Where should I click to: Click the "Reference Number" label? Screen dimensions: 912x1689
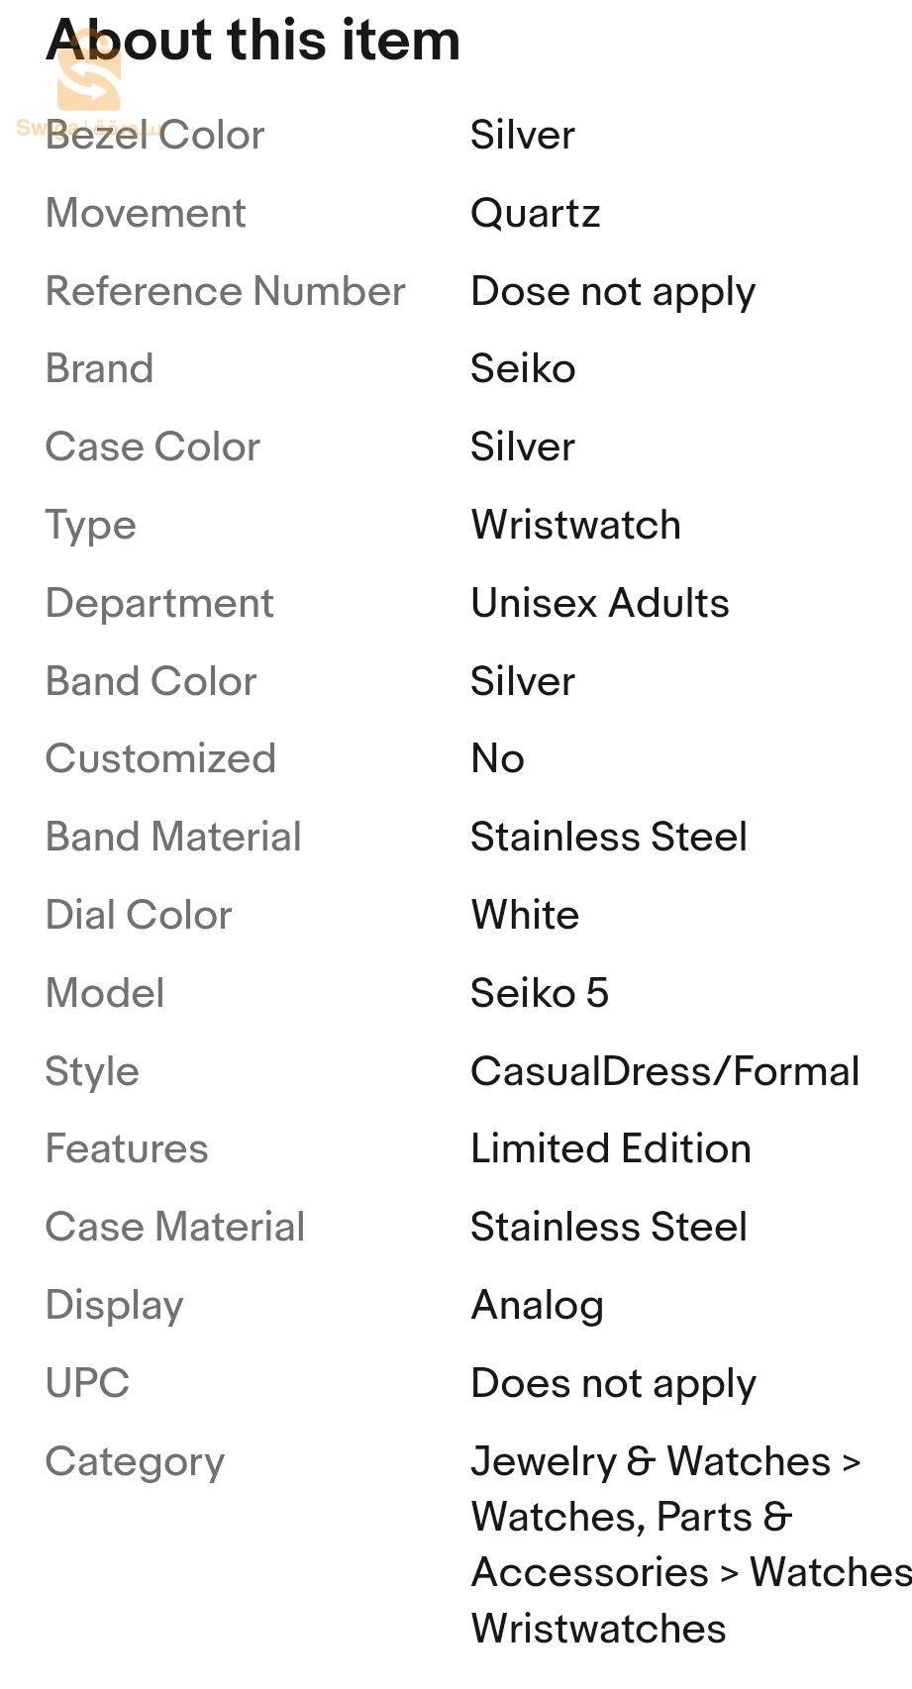(x=226, y=292)
